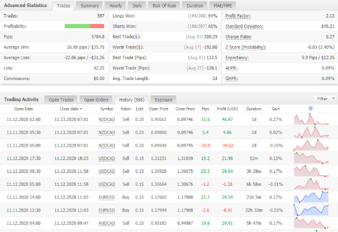Click the Profitability green-red bar

[84, 26]
